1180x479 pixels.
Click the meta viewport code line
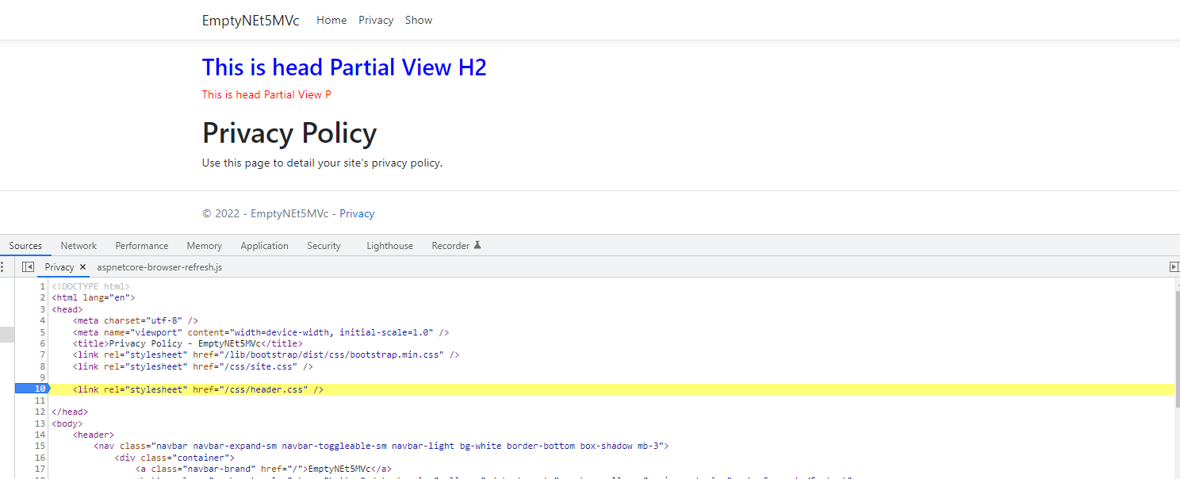[x=261, y=332]
